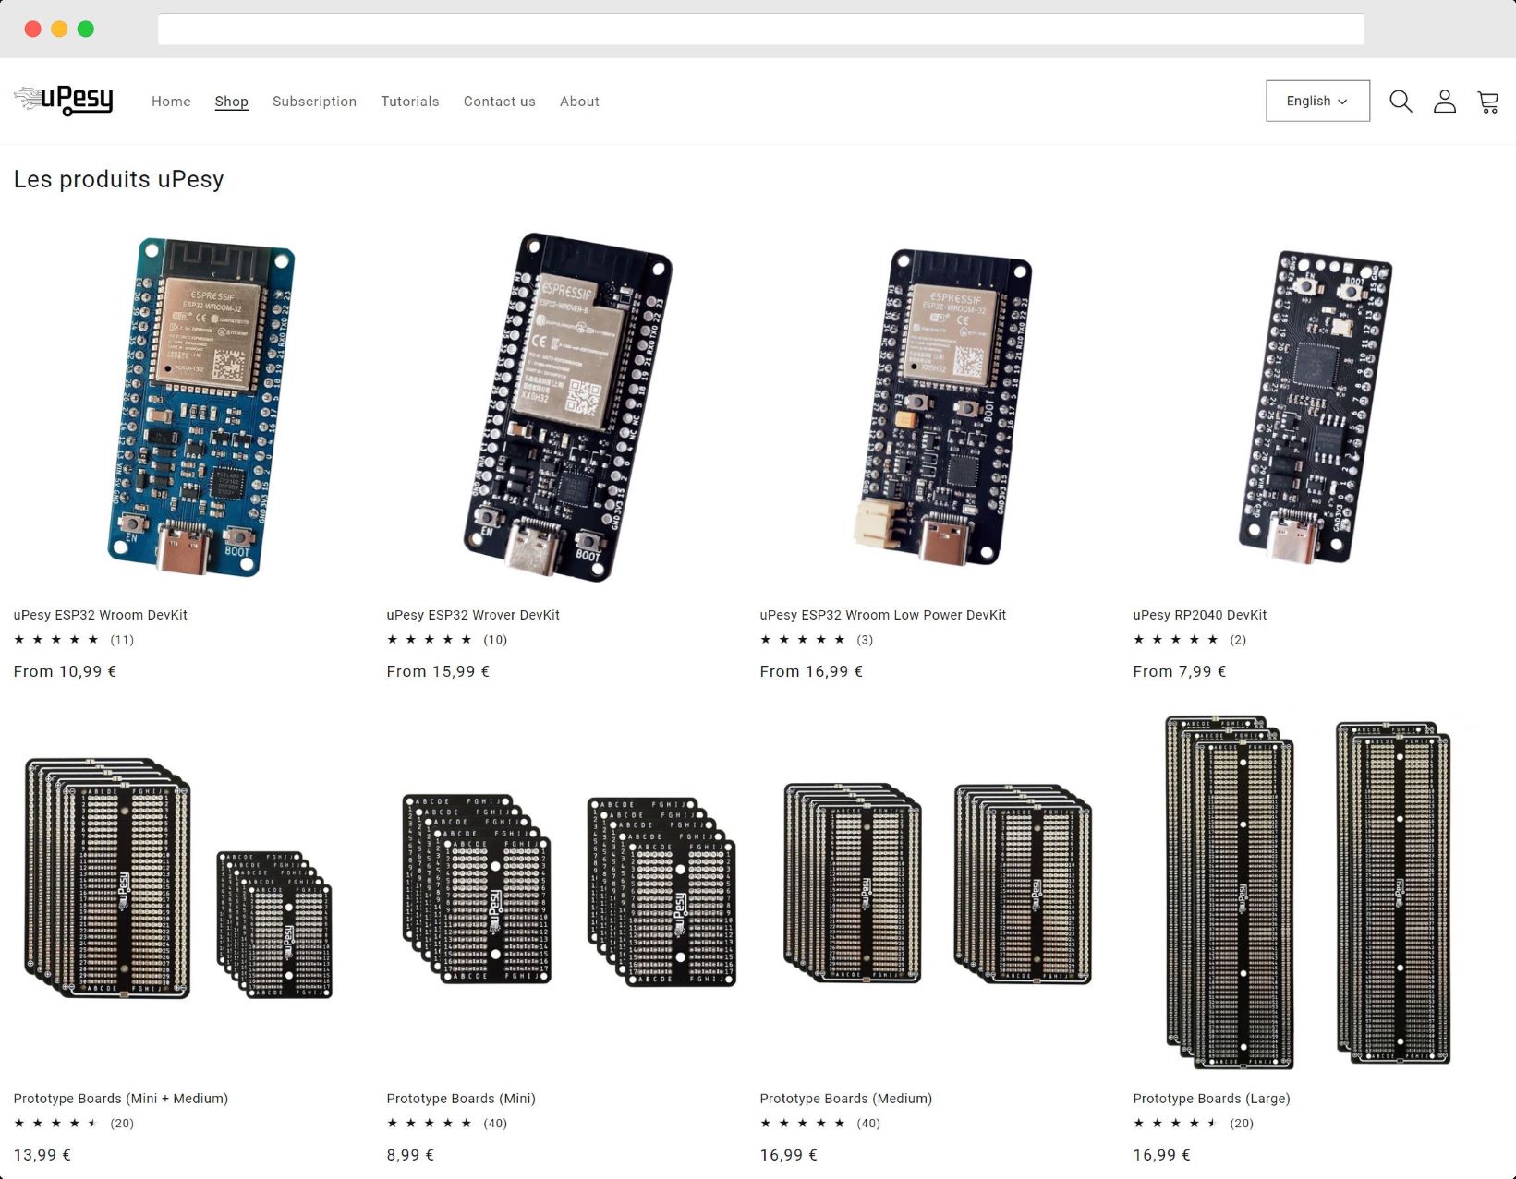Click the 'From 7,99 €' price
The image size is (1516, 1179).
point(1180,672)
